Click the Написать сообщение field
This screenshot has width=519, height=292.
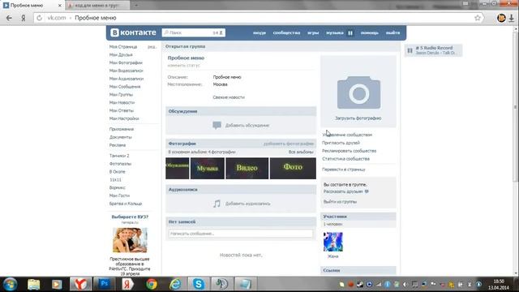[x=241, y=234]
